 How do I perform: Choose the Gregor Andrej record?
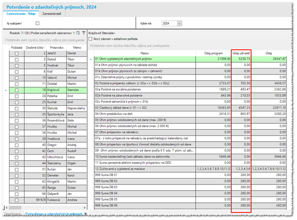coord(48,145)
